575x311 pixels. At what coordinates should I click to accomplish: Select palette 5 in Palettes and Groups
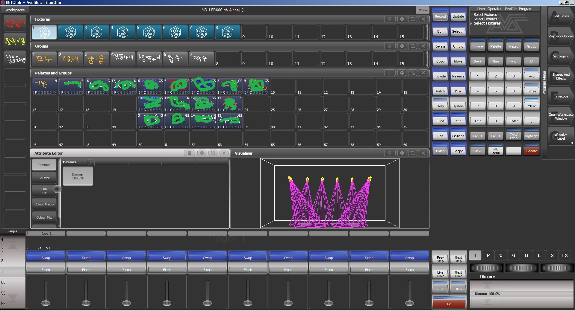coord(150,86)
